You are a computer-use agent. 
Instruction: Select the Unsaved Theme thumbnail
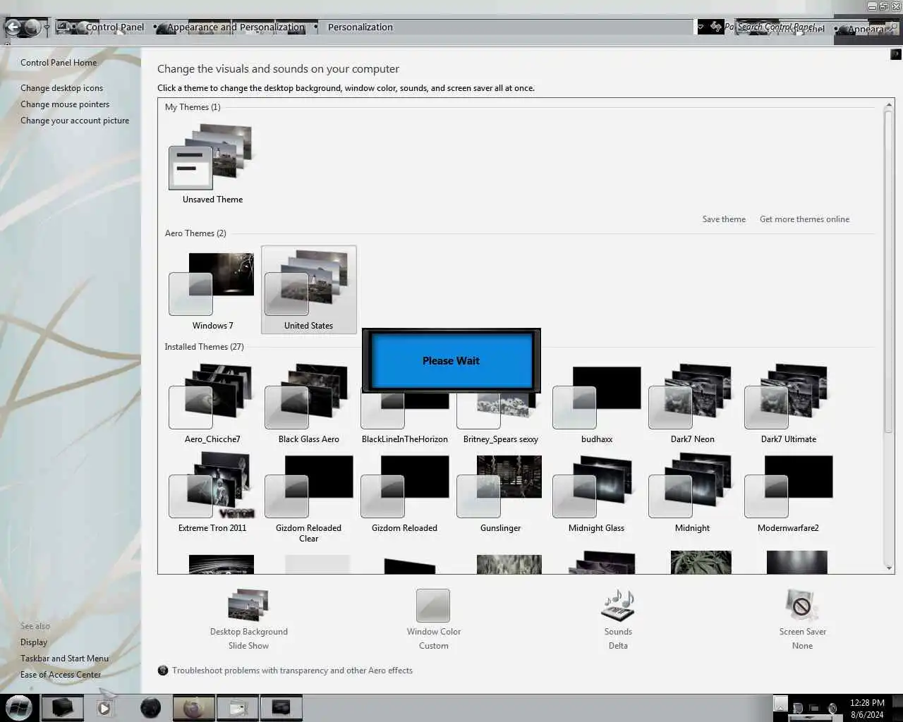[x=212, y=164]
